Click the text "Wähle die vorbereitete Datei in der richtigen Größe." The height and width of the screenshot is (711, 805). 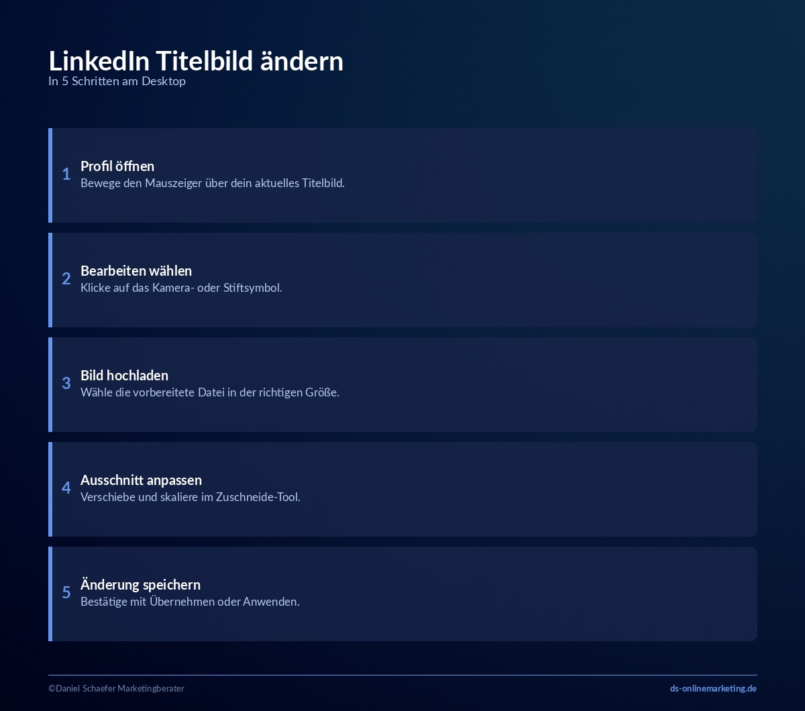pyautogui.click(x=210, y=392)
